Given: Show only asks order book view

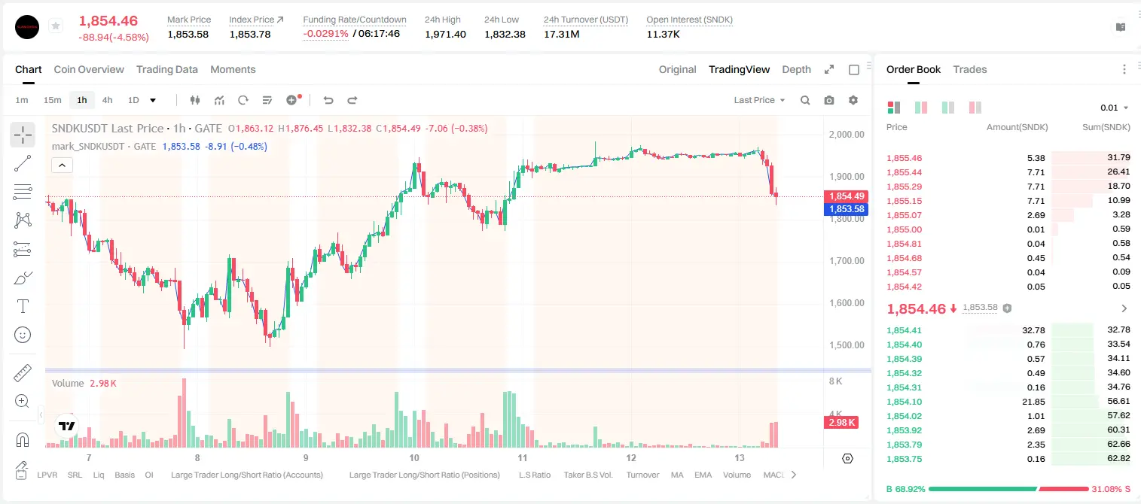Looking at the screenshot, I should [975, 108].
